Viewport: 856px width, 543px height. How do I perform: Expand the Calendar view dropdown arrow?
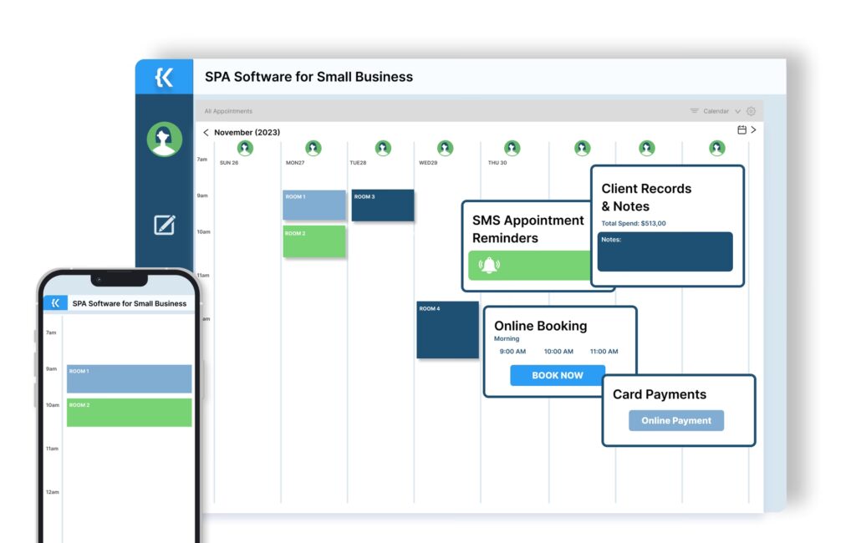(737, 111)
